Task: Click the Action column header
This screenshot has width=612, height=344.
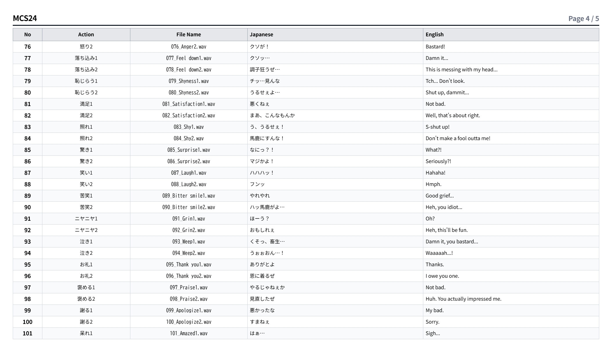Action: (86, 34)
